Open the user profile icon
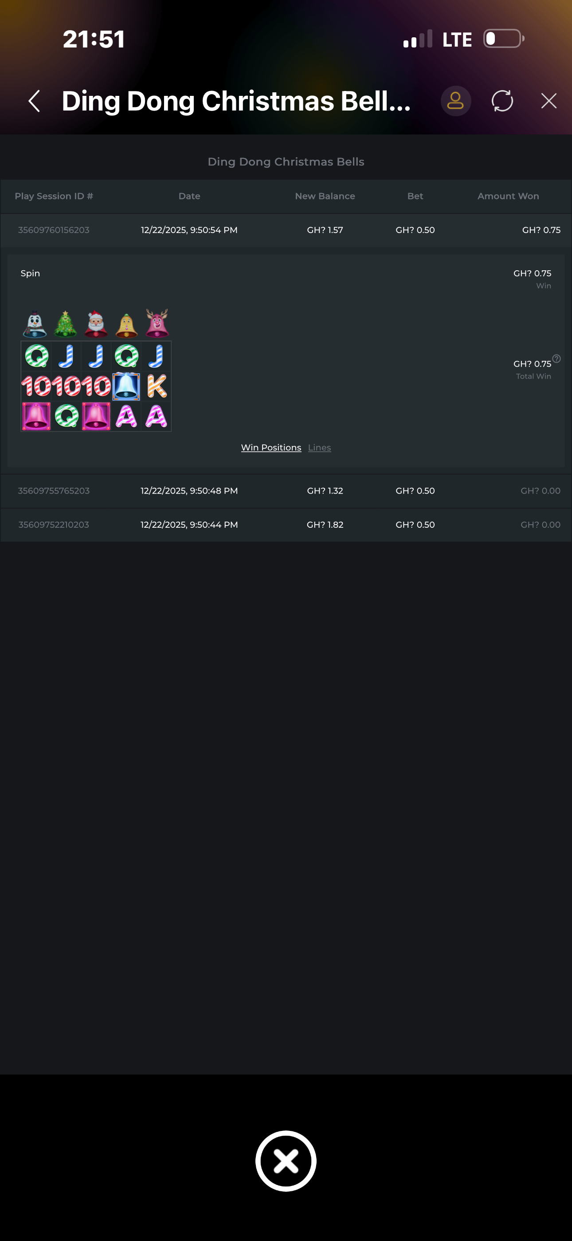 pyautogui.click(x=455, y=101)
